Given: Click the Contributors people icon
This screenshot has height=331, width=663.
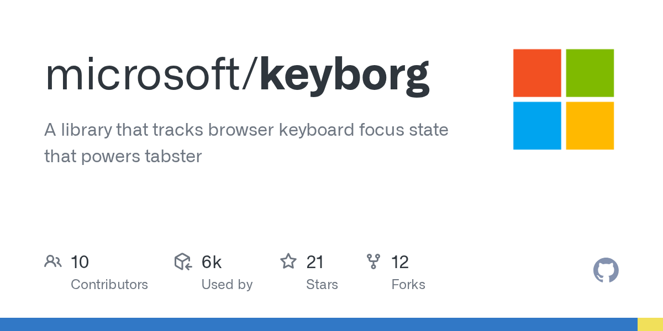Looking at the screenshot, I should 53,261.
